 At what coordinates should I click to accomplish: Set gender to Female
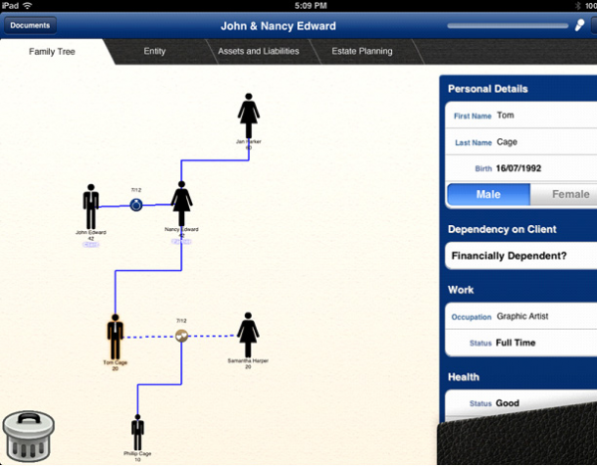tap(563, 194)
